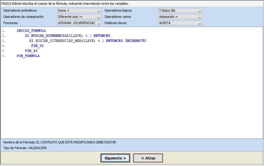Expand the Operadores lógicos dropdown
264x166 pixels.
point(180,11)
